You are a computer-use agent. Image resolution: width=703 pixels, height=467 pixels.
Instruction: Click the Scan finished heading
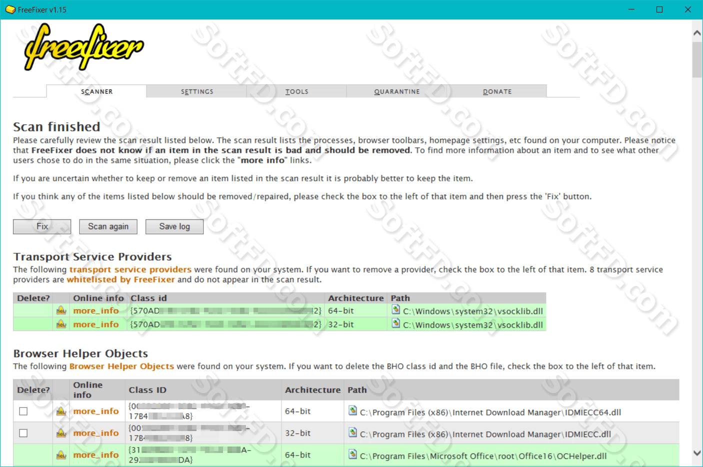56,127
